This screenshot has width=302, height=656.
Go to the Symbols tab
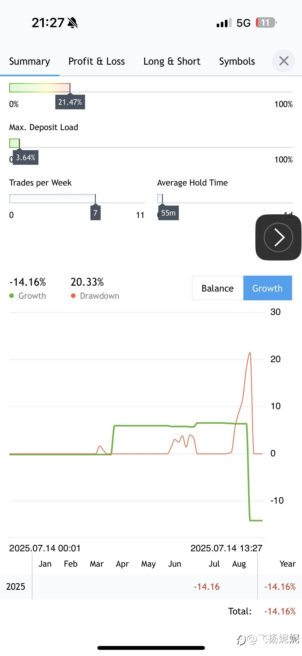(237, 61)
